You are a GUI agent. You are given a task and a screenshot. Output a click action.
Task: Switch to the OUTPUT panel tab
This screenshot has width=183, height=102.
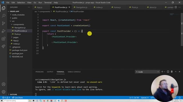tap(50, 72)
